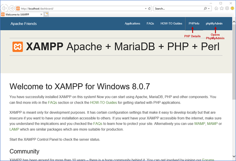Open the LAMP link
236x161 pixels.
coord(14,129)
